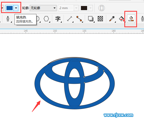
Task: Click the 轮廓: outline label
Action: [x=26, y=8]
